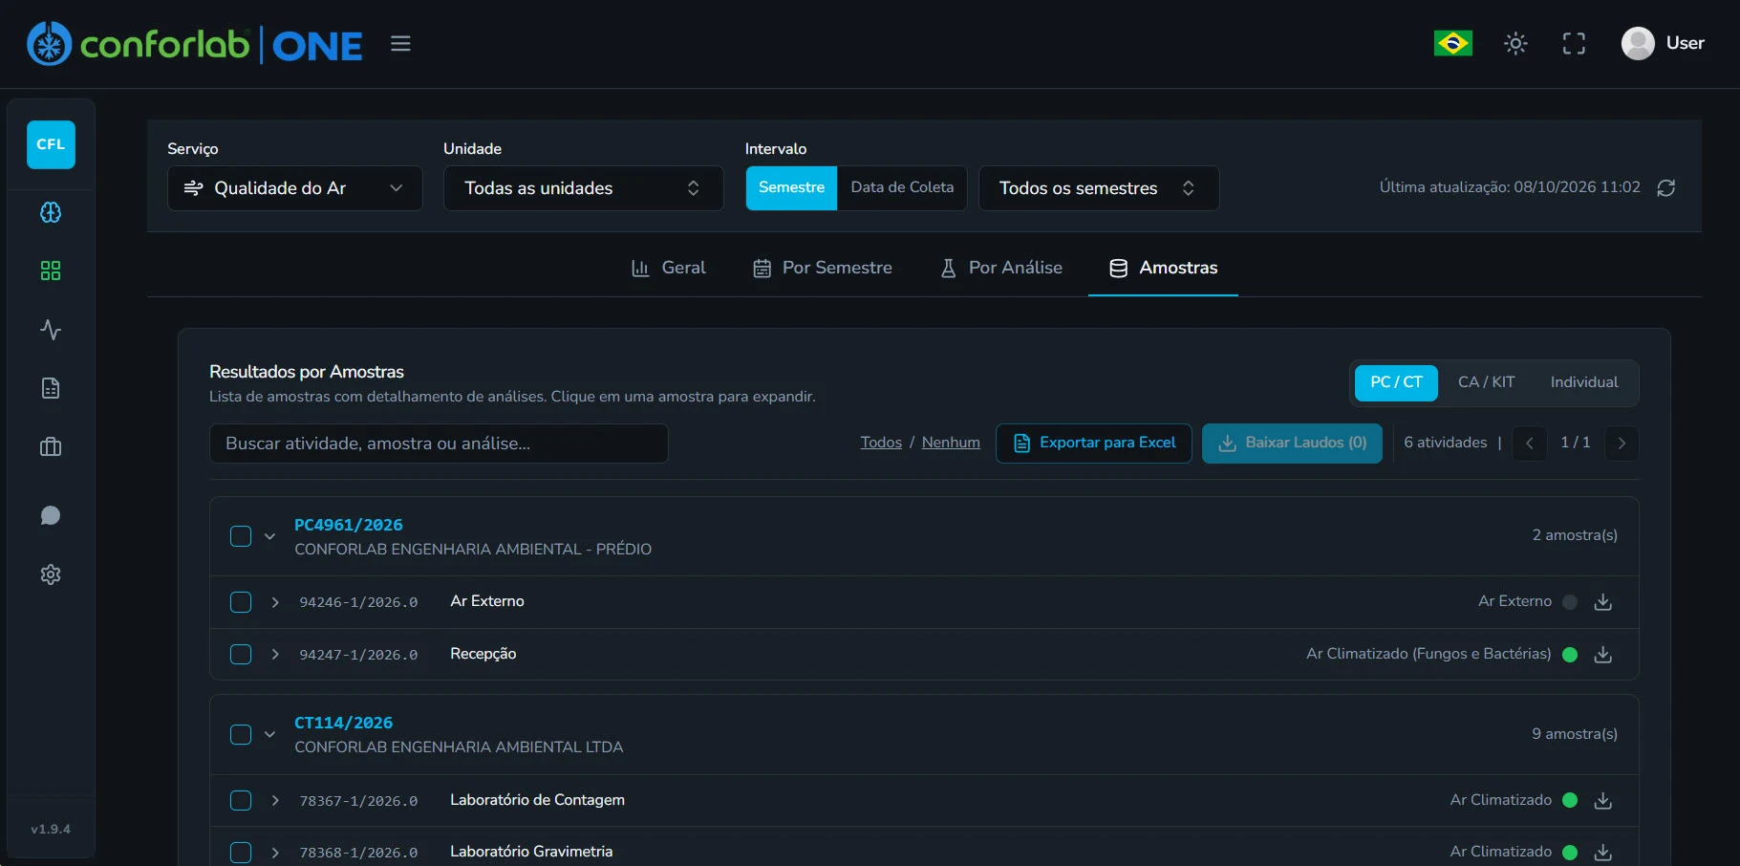Open the Todas as unidades dropdown
This screenshot has height=866, width=1740.
click(583, 188)
